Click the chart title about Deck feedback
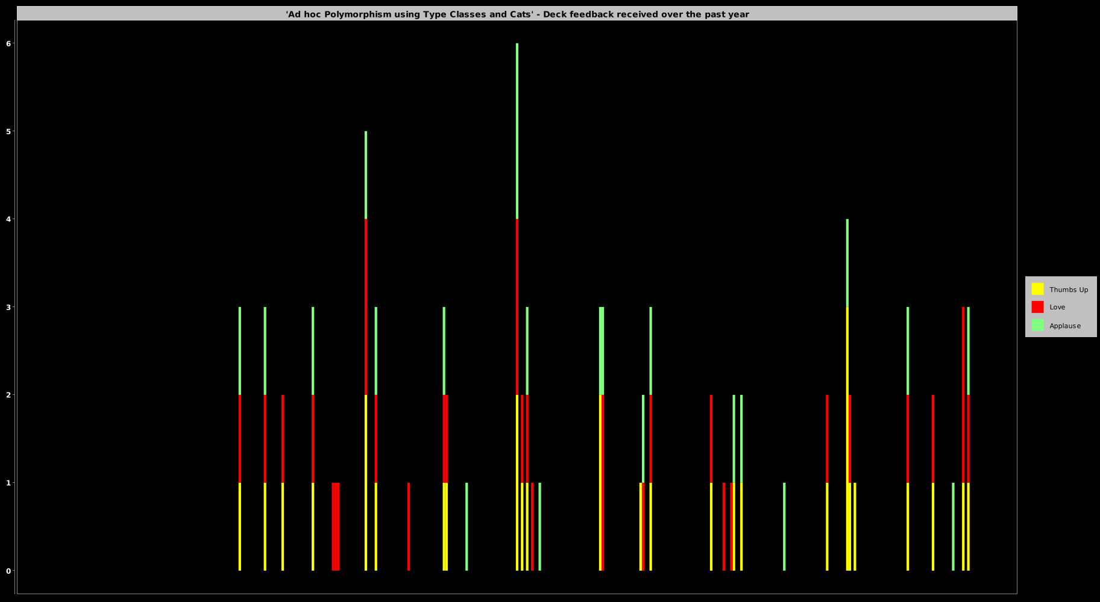Viewport: 1100px width, 602px height. pyautogui.click(x=517, y=14)
